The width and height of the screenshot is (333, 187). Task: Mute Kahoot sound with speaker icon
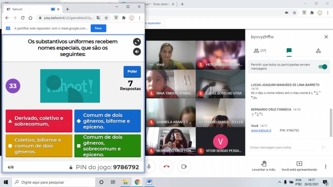[x=137, y=52]
